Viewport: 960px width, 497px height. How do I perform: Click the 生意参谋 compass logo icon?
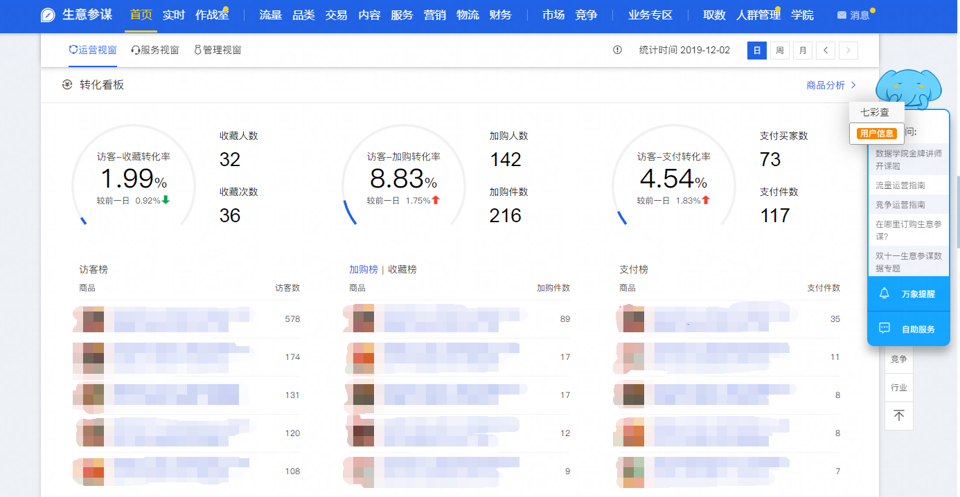pyautogui.click(x=48, y=15)
